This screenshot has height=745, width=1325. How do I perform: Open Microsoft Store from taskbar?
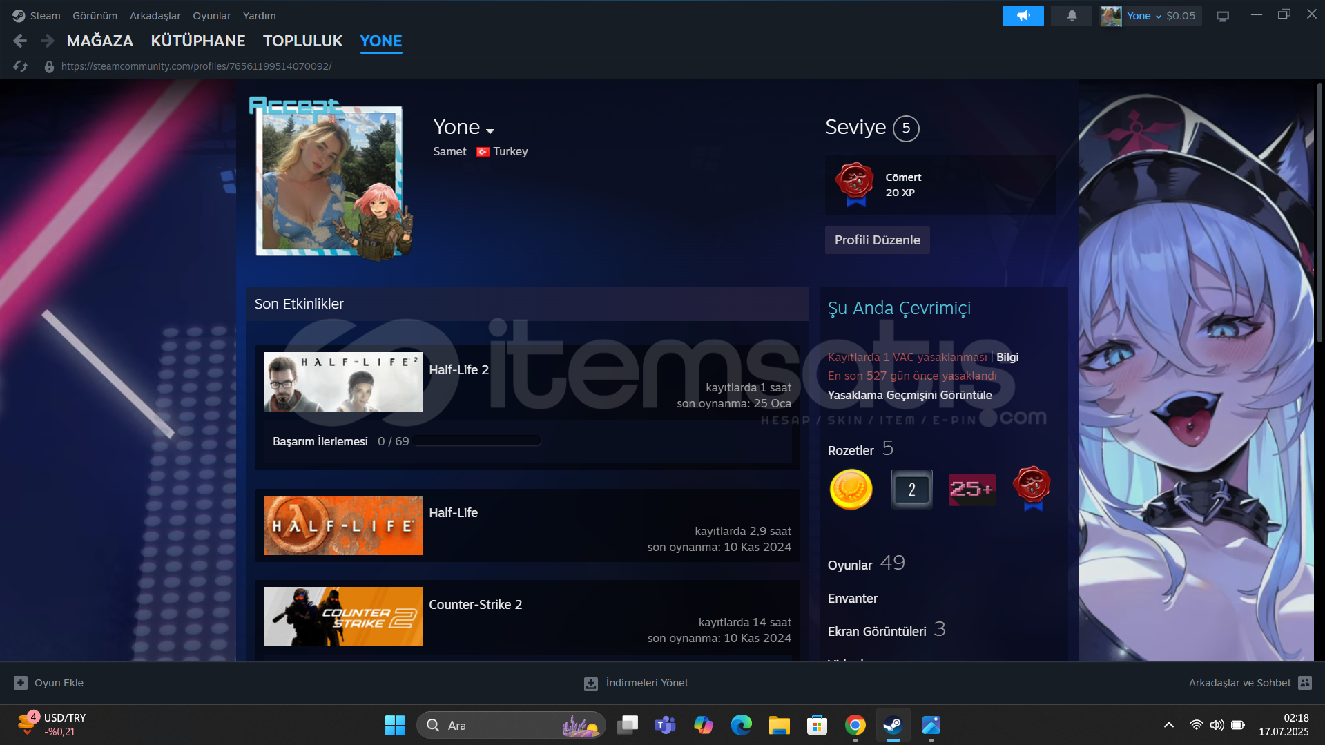pos(818,726)
